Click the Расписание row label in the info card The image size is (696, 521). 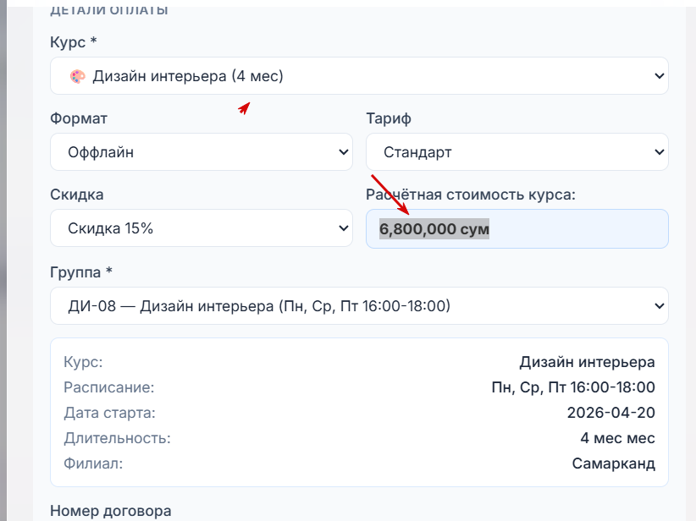109,387
